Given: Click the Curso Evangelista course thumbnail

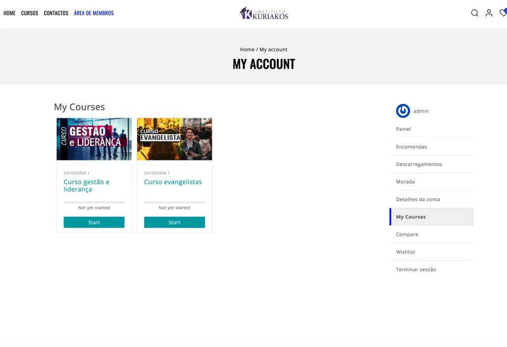Looking at the screenshot, I should click(x=175, y=139).
